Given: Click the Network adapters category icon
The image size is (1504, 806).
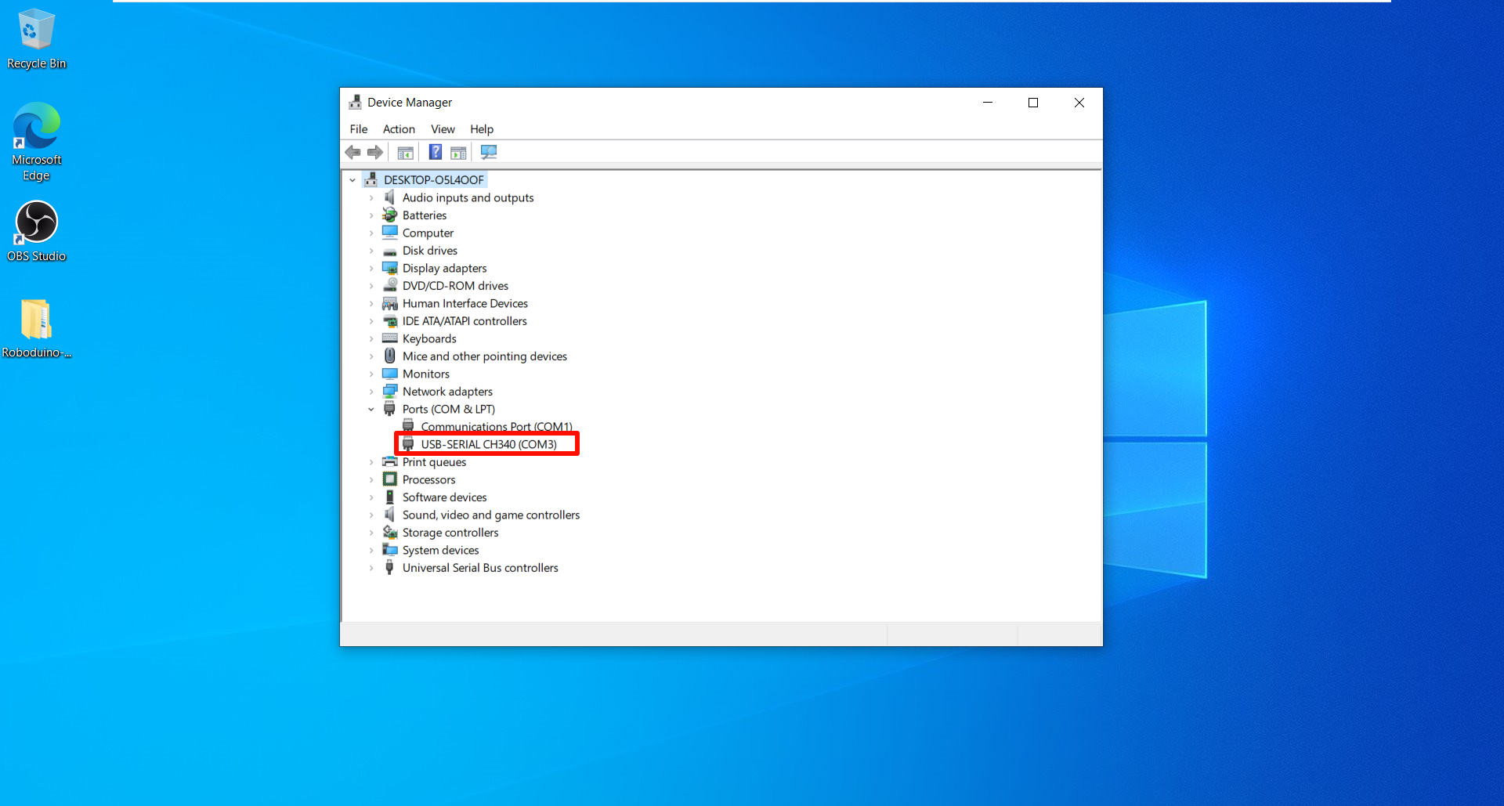Looking at the screenshot, I should point(389,391).
